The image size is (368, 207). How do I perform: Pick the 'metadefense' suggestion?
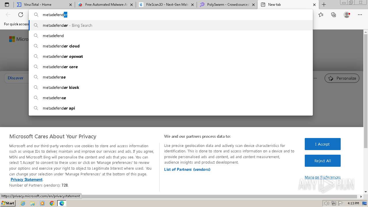pos(171,77)
